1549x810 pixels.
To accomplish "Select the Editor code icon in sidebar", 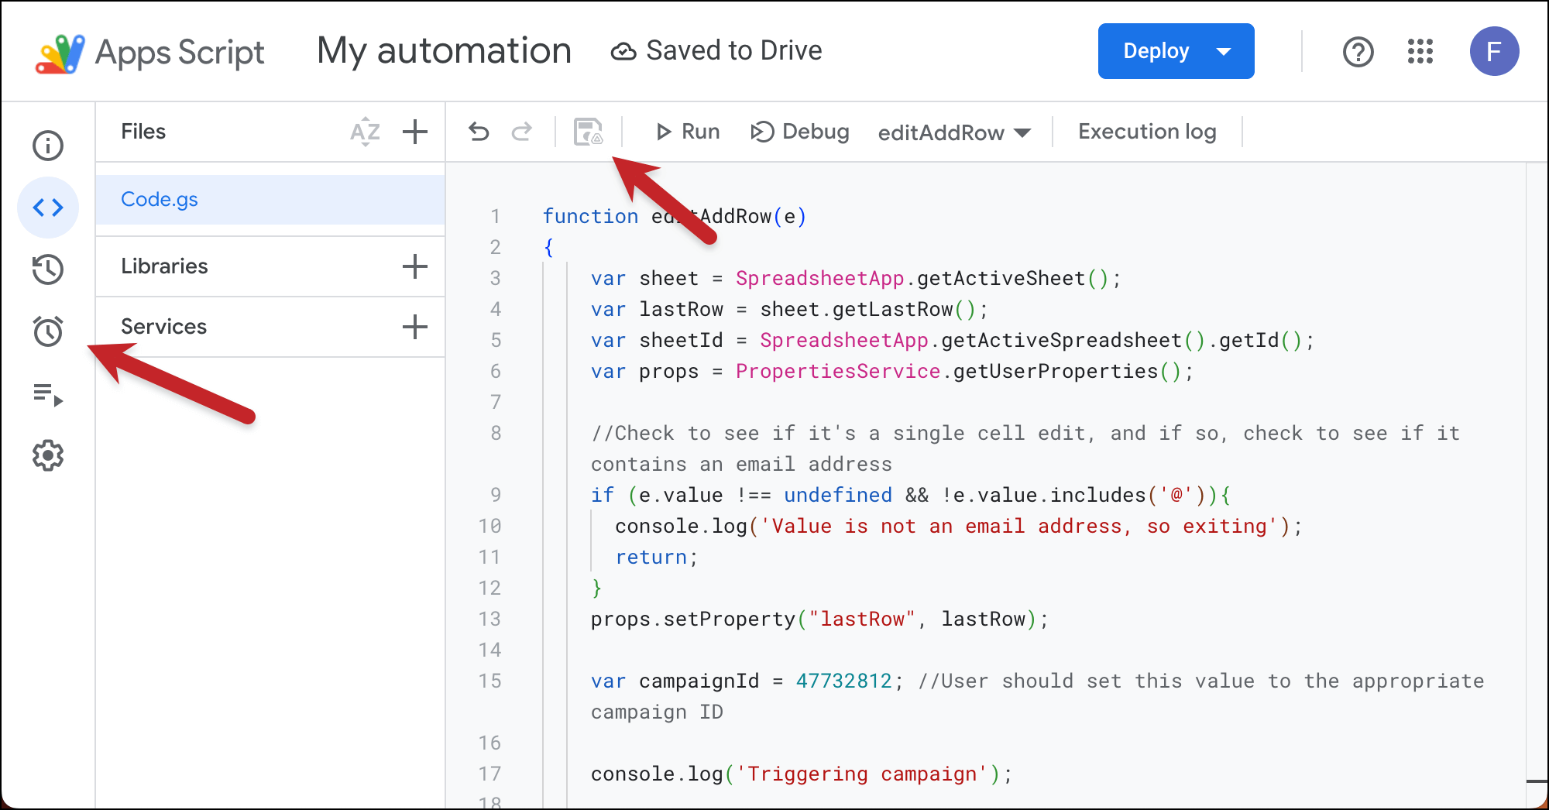I will [x=48, y=208].
